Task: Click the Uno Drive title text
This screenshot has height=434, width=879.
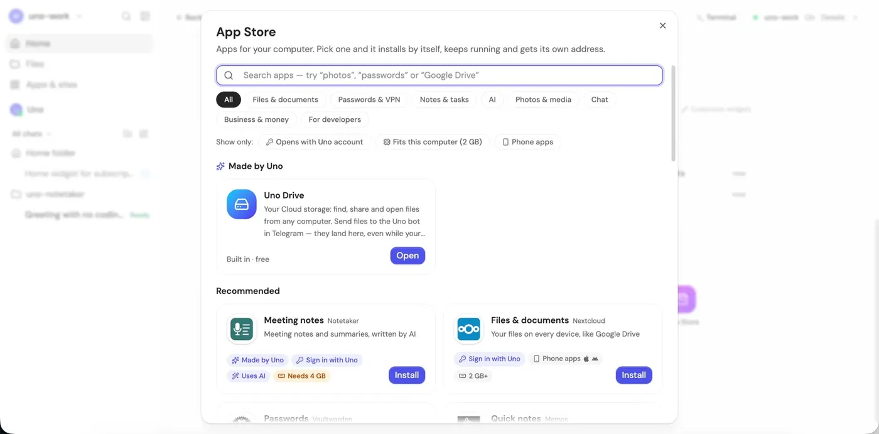Action: pos(284,195)
